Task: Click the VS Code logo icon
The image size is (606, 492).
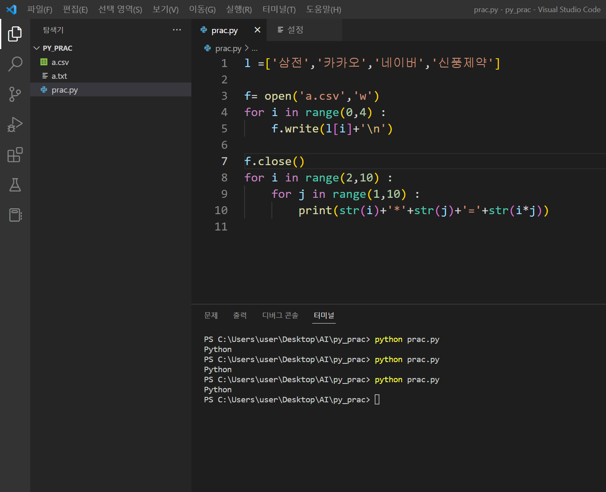Action: click(11, 9)
